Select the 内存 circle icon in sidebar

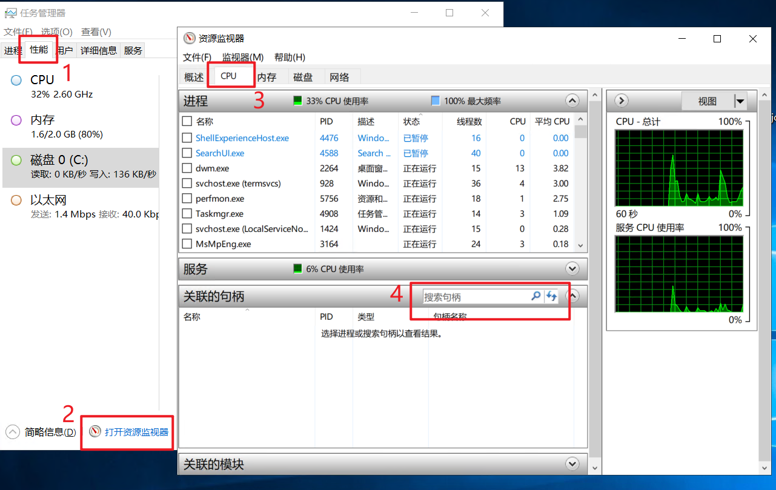click(16, 120)
